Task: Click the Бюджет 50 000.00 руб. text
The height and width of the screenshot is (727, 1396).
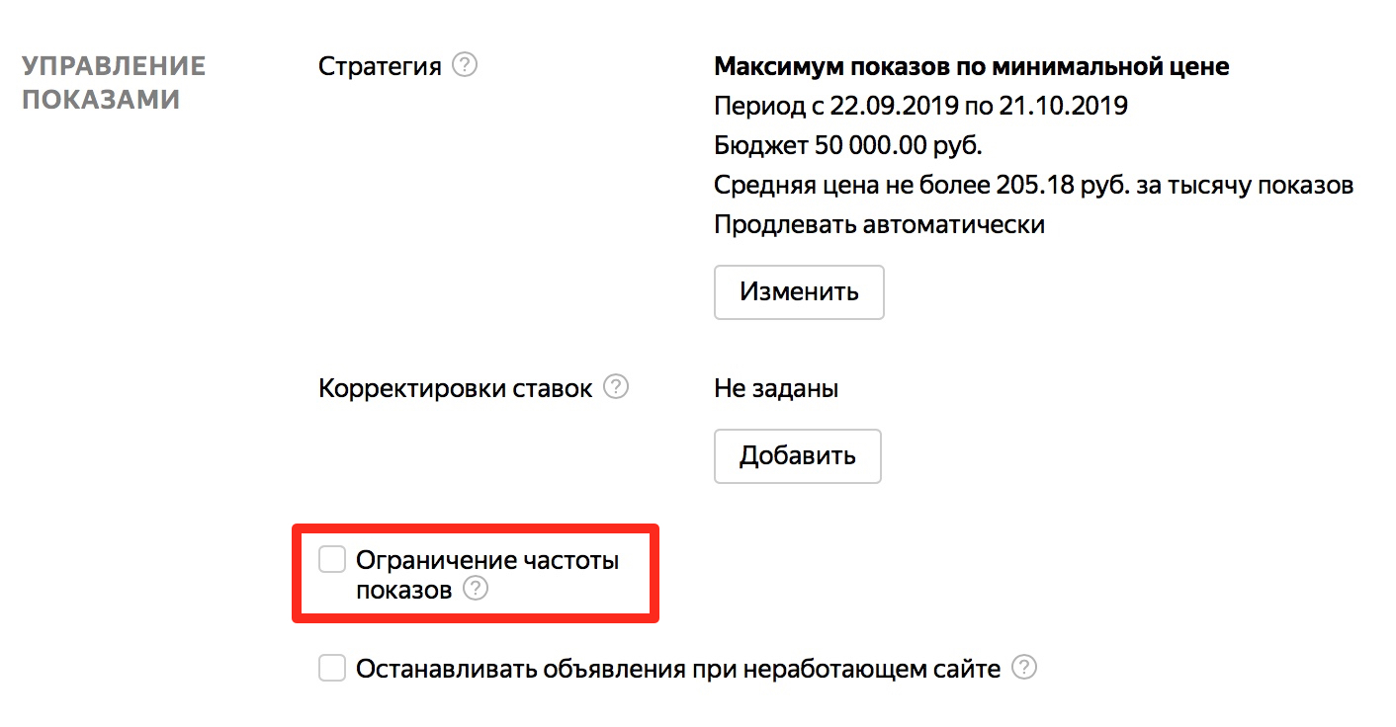Action: (x=847, y=145)
